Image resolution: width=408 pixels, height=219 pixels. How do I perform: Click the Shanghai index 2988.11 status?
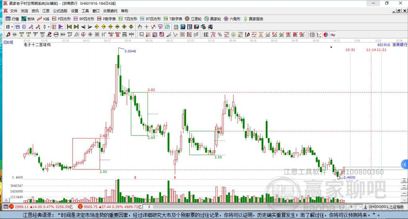click(x=41, y=207)
